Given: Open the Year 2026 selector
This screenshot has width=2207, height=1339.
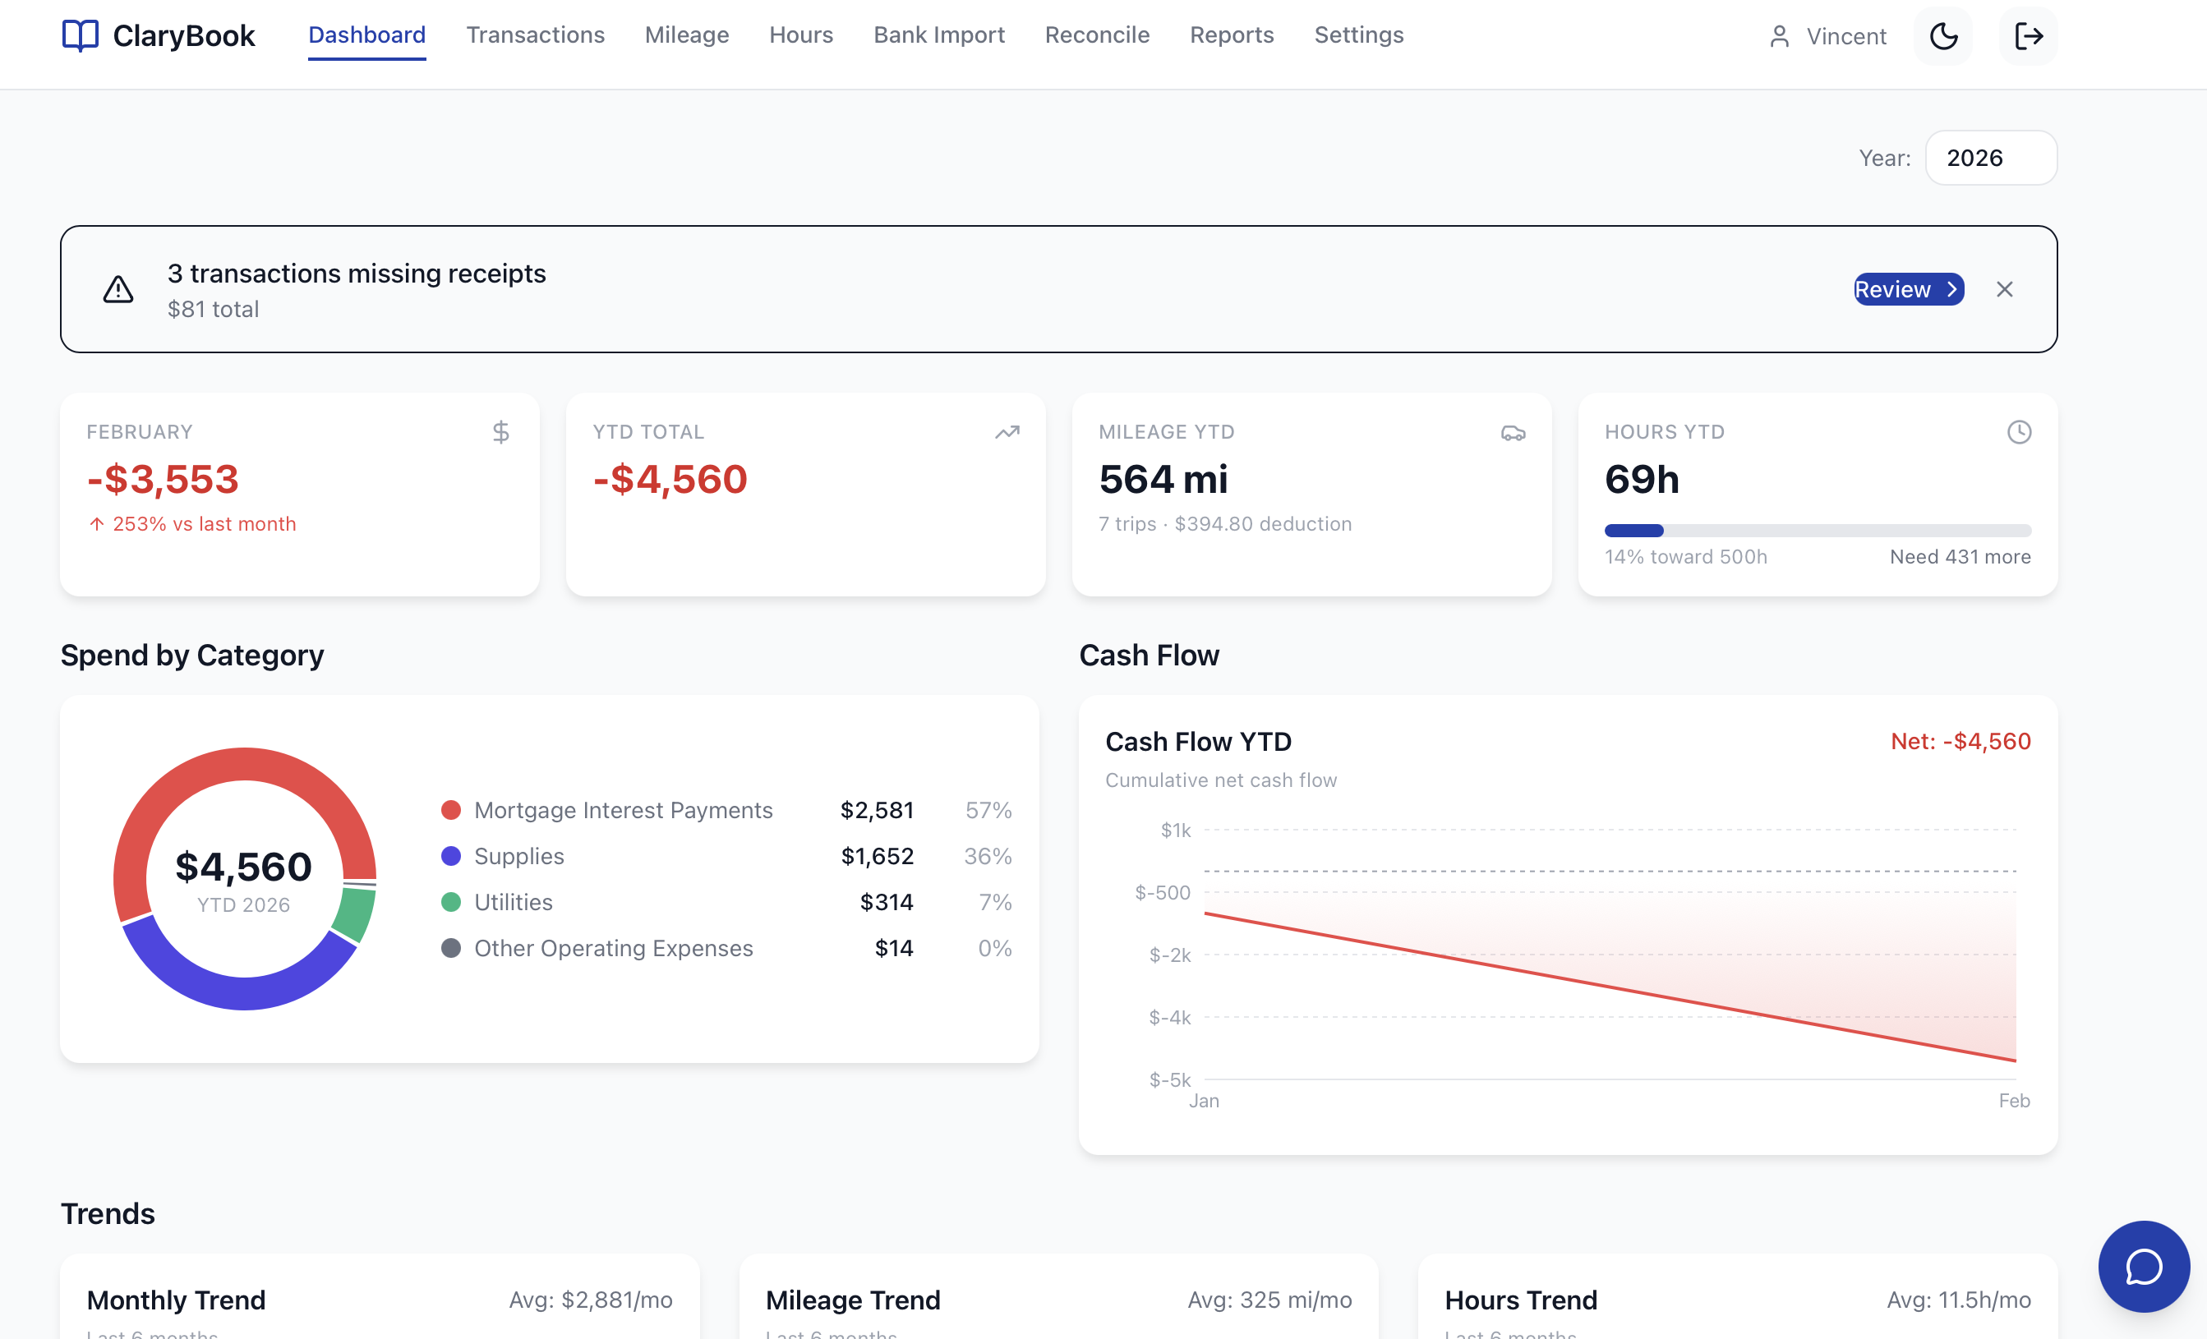Looking at the screenshot, I should click(1990, 158).
